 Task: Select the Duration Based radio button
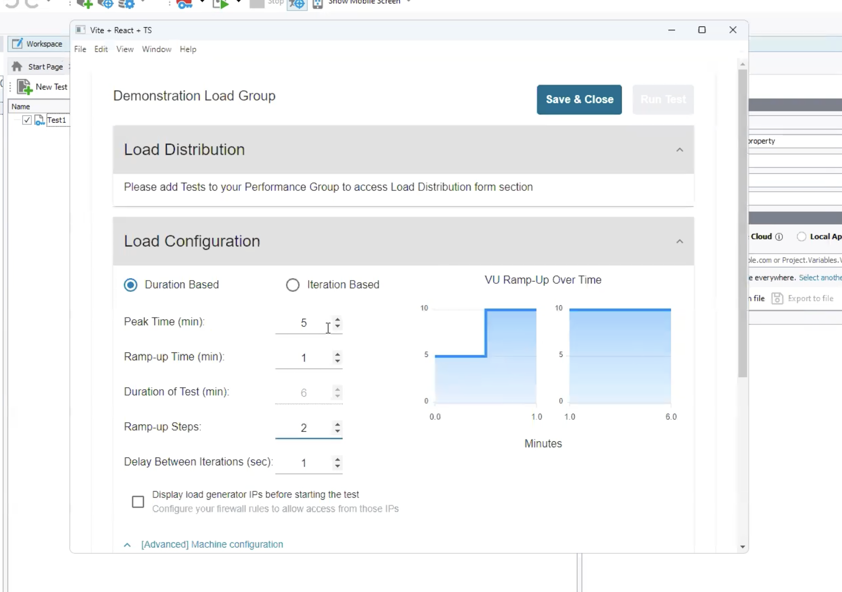point(130,285)
